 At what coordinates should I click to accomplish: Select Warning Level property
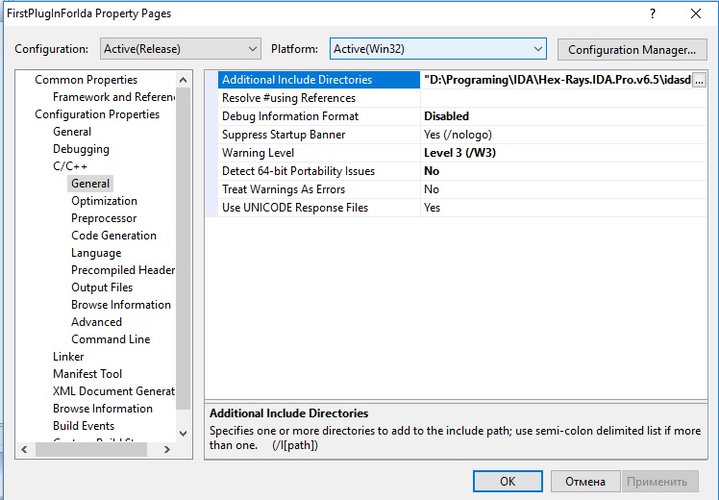point(319,153)
